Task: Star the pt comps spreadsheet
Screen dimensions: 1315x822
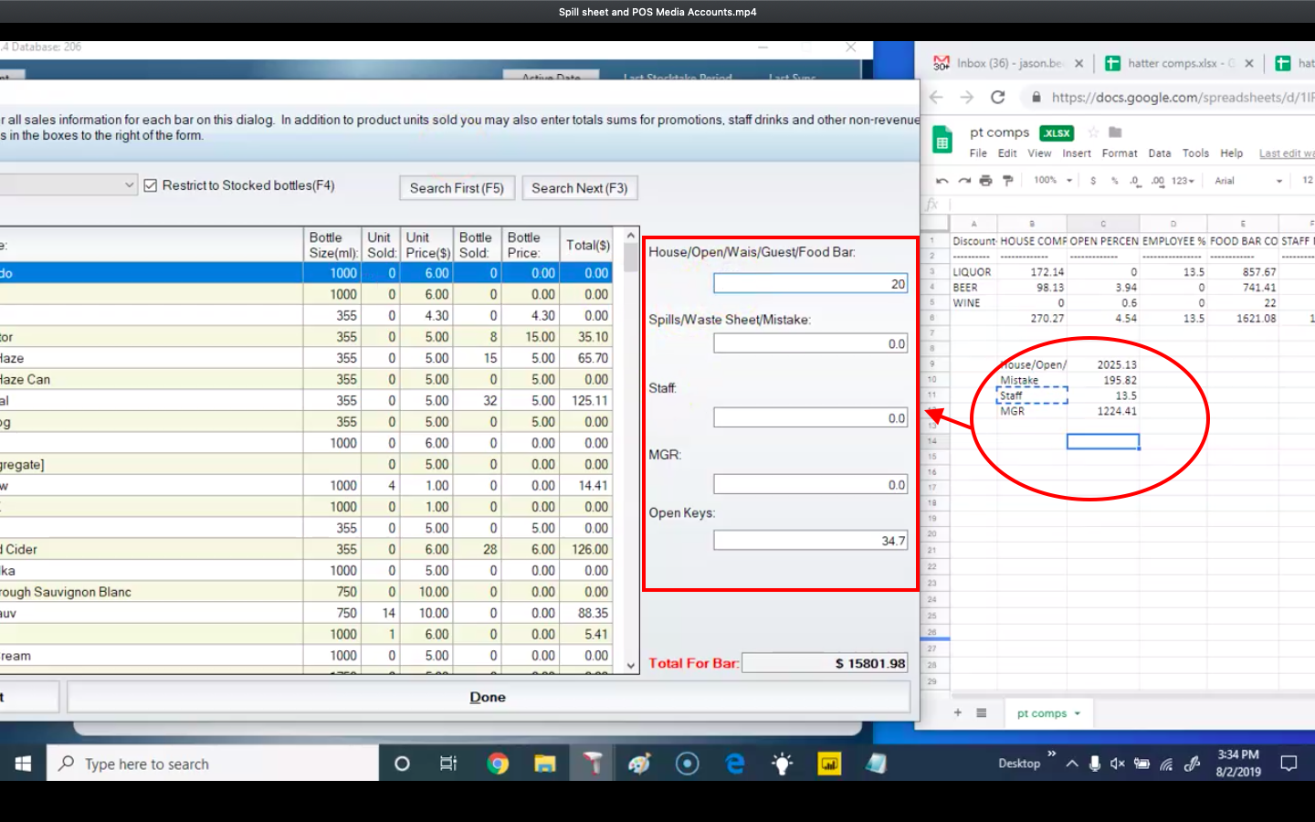Action: (1093, 132)
